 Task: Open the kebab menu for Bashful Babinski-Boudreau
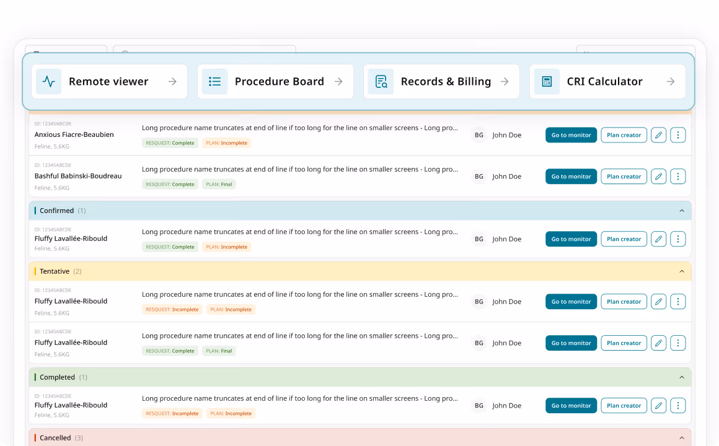(x=677, y=176)
